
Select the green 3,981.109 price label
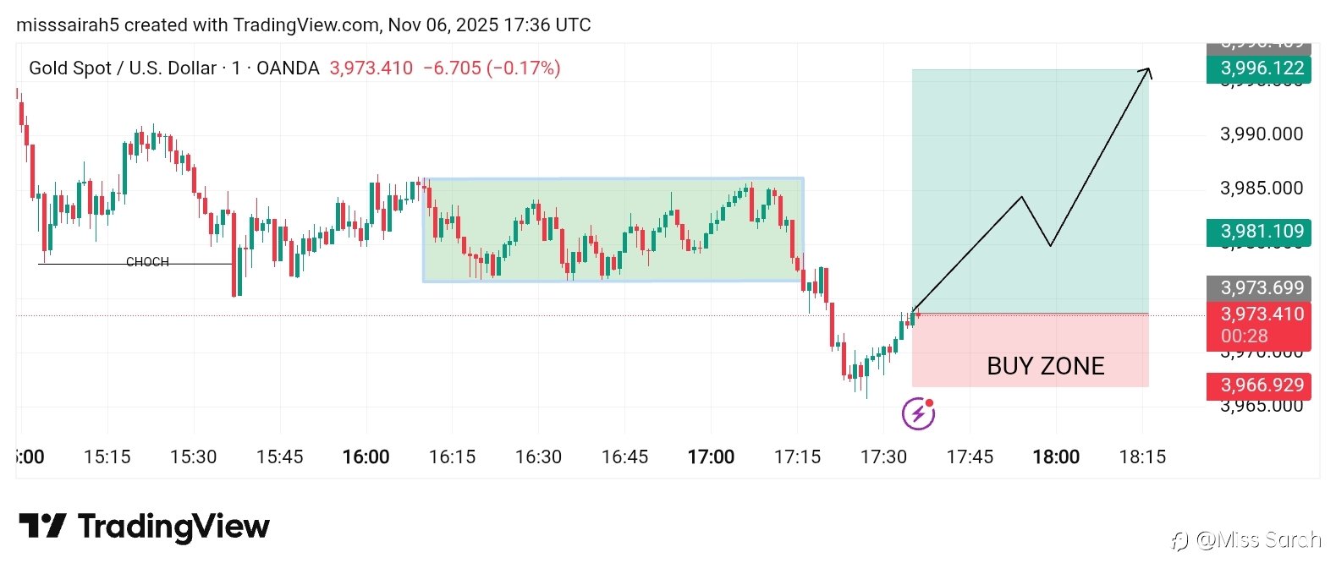1259,232
